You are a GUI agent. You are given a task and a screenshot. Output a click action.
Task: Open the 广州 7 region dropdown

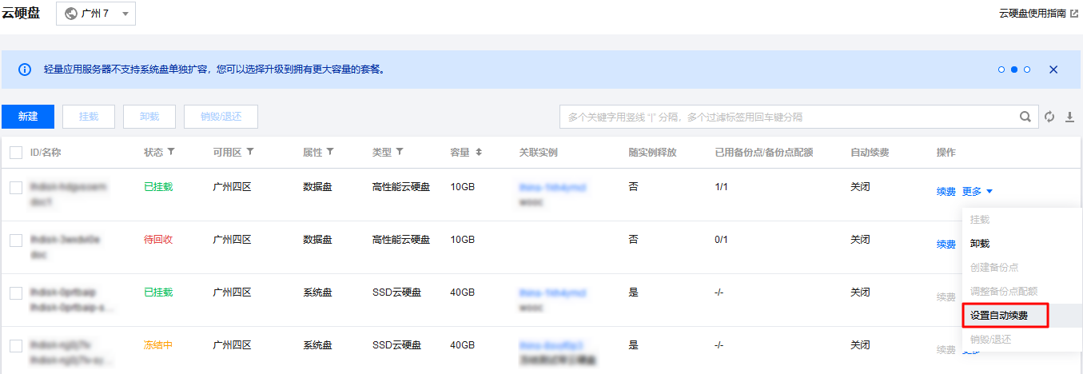point(96,14)
